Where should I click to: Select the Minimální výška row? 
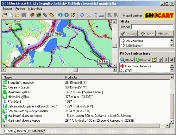coord(86,97)
